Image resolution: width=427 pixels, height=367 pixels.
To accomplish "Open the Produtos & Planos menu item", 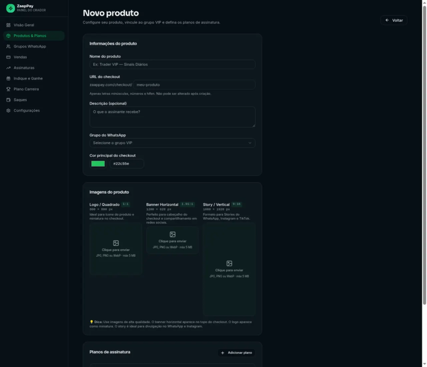I will point(34,36).
